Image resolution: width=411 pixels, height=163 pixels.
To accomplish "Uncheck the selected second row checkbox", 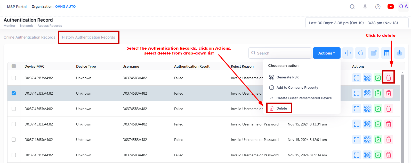I will point(14,93).
